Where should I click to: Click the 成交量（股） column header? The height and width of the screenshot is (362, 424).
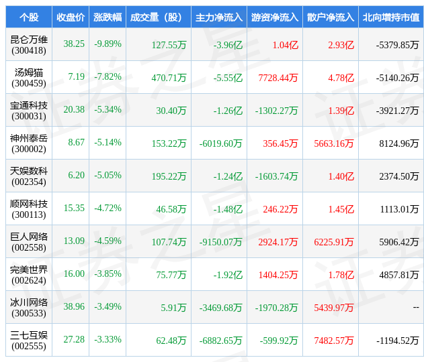159,17
